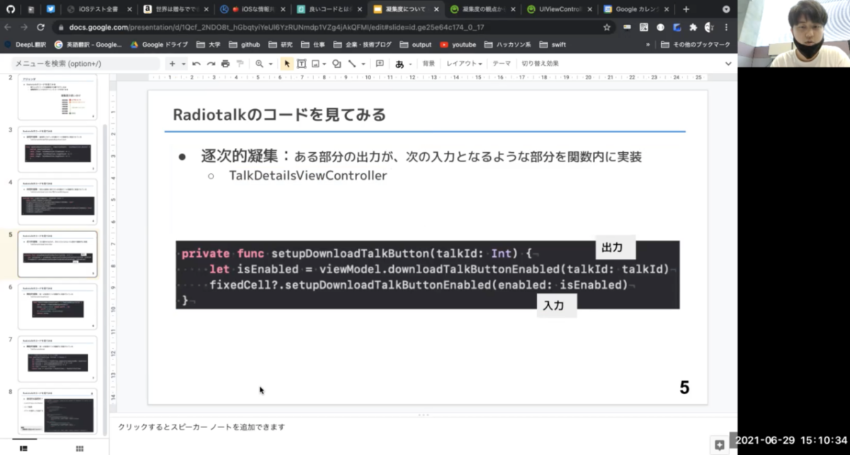Expand image insert options dropdown
850x455 pixels.
coord(324,64)
